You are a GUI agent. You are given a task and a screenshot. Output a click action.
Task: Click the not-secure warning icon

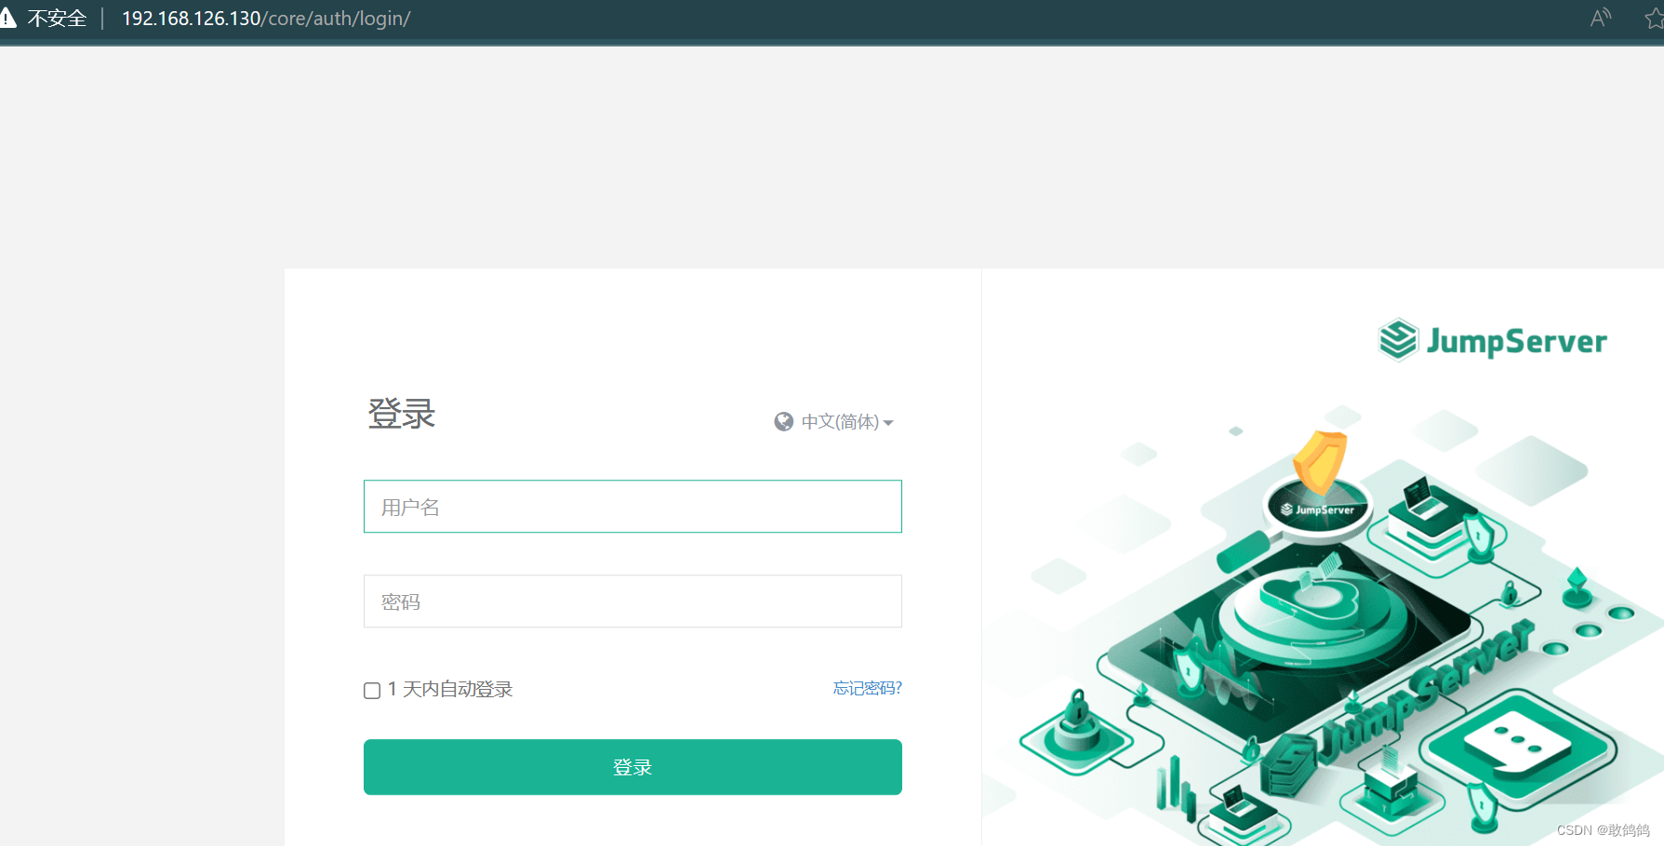pos(8,18)
